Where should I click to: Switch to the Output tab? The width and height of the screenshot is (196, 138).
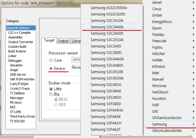(63, 41)
